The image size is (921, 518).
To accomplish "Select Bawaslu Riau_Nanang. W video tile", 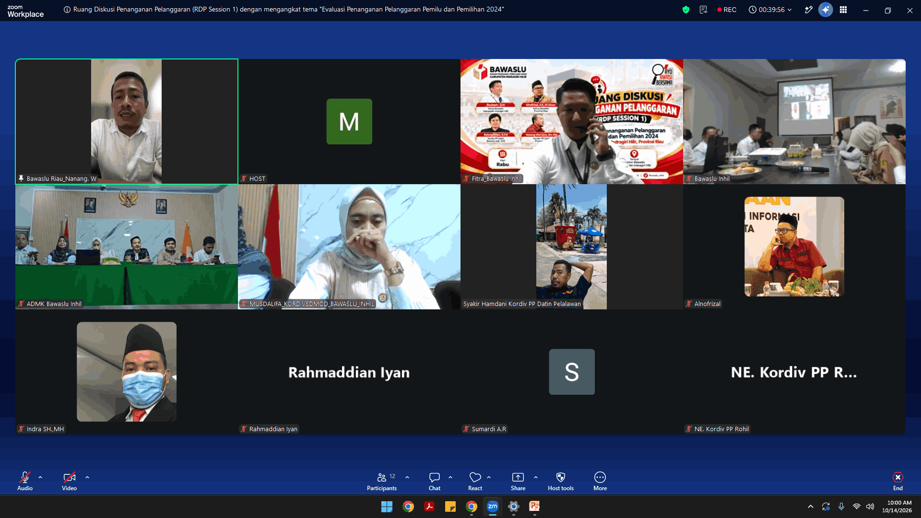I will click(x=127, y=121).
